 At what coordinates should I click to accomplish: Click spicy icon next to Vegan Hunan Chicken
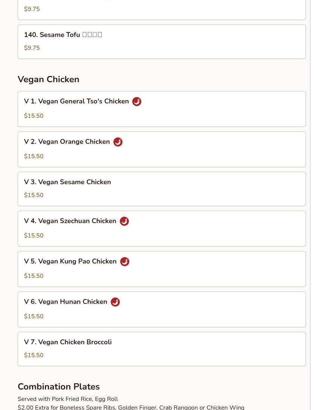coord(115,302)
